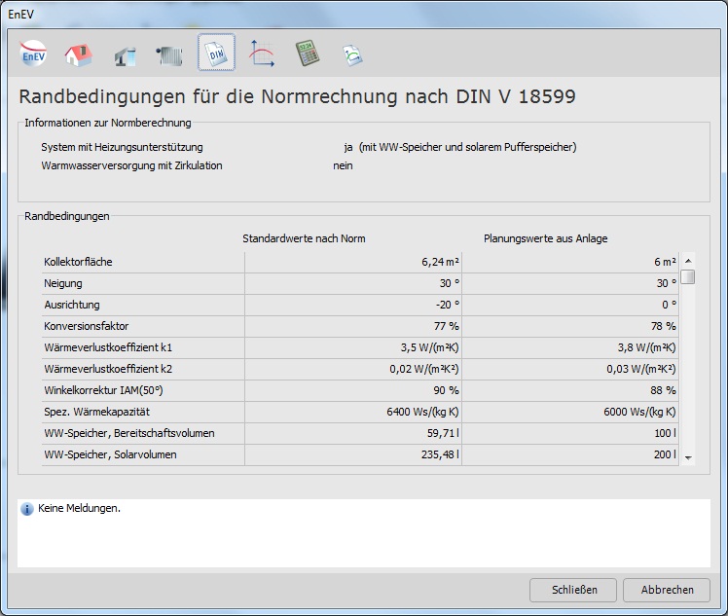The width and height of the screenshot is (728, 616).
Task: Click the document export icon
Action: tap(352, 55)
